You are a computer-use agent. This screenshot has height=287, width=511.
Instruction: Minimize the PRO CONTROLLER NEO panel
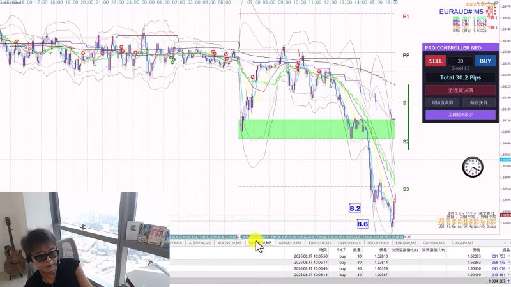[x=494, y=48]
